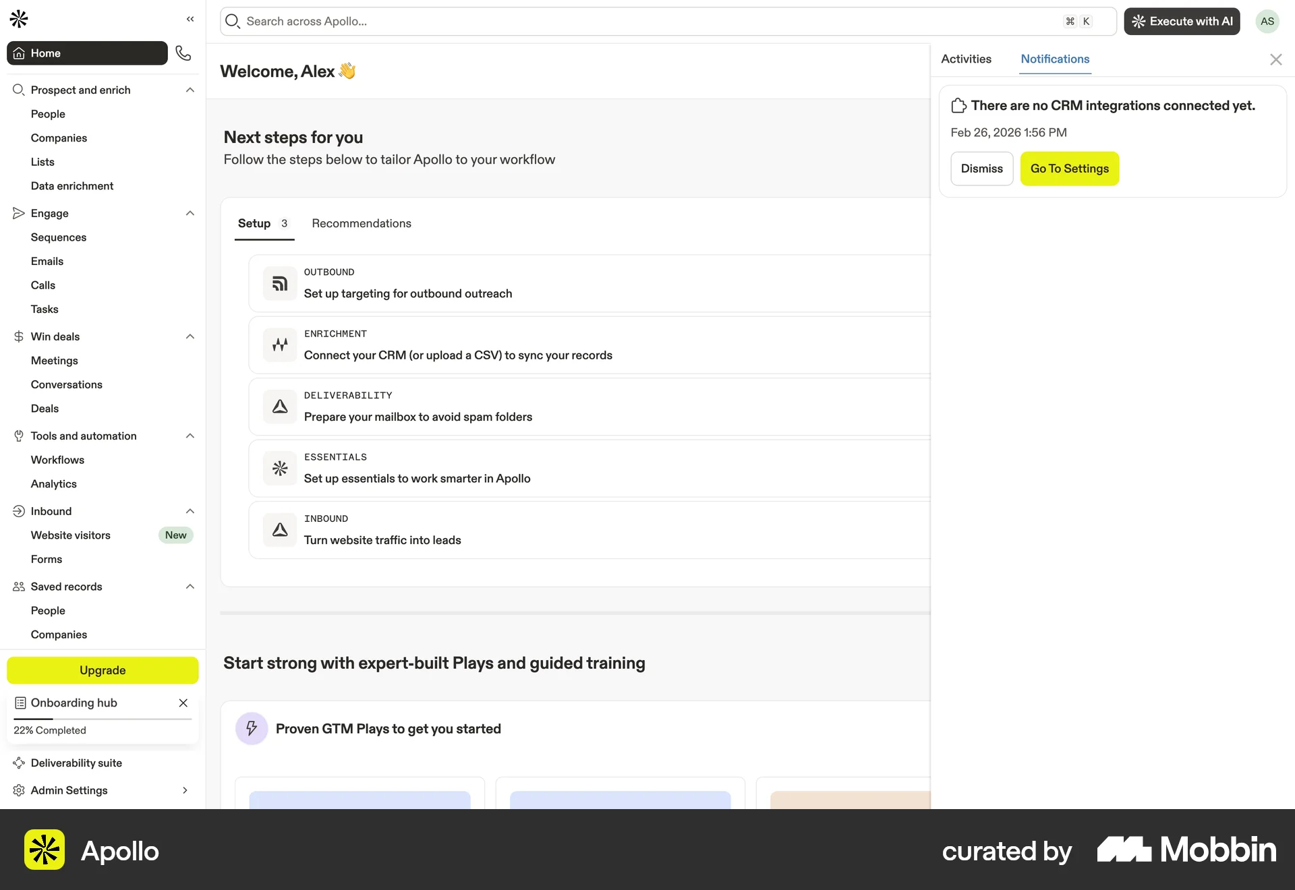Switch to the Activities tab
This screenshot has height=890, width=1295.
[966, 59]
